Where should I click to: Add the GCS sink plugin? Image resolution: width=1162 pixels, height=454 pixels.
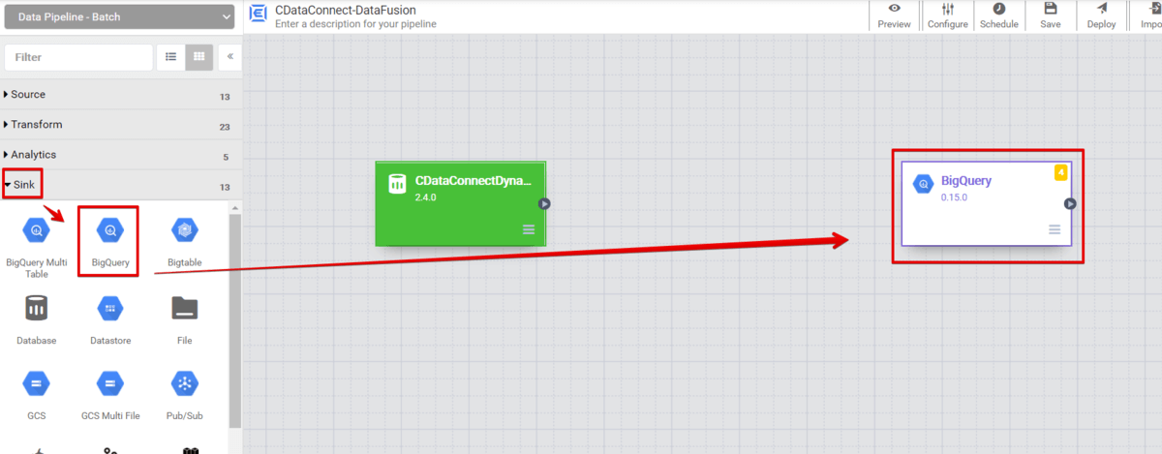coord(37,395)
